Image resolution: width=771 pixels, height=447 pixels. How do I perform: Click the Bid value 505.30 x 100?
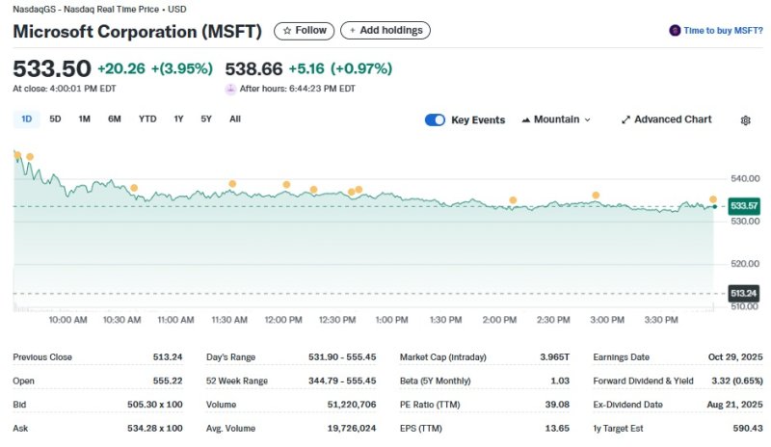[x=155, y=405]
